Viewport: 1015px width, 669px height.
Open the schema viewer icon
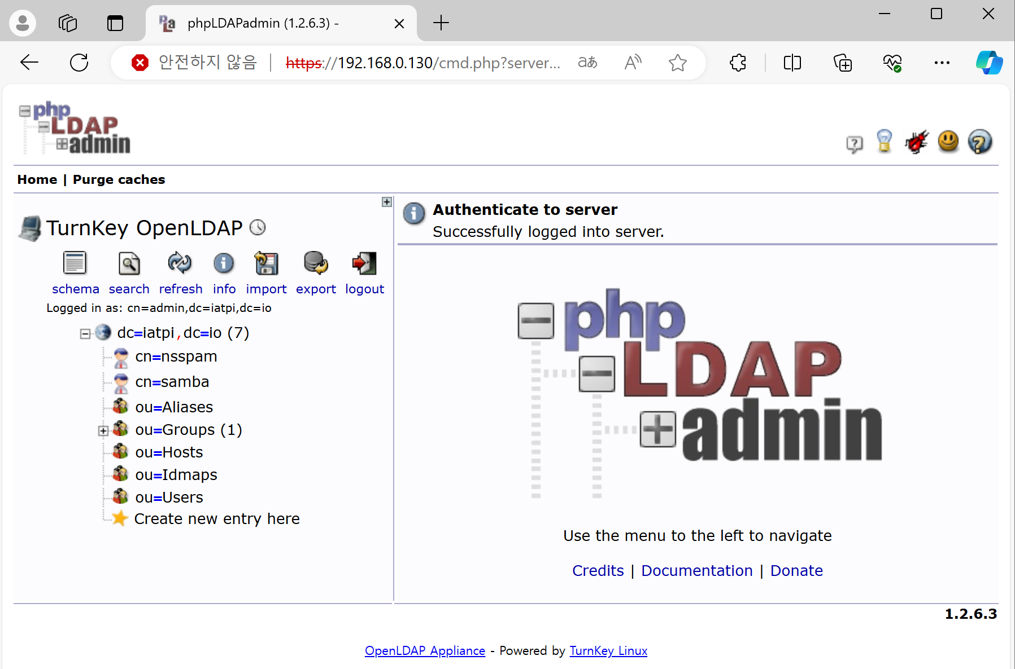coord(75,263)
